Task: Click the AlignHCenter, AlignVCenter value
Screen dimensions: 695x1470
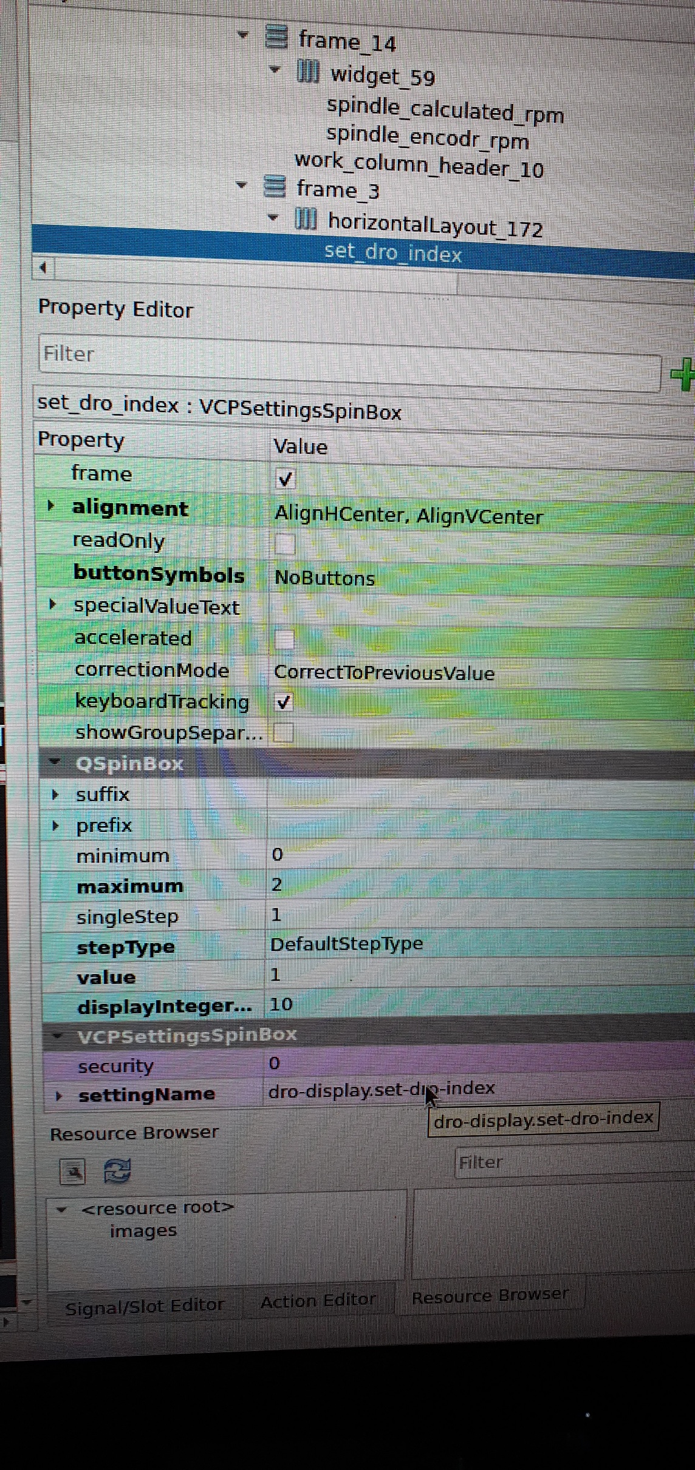Action: (x=408, y=515)
